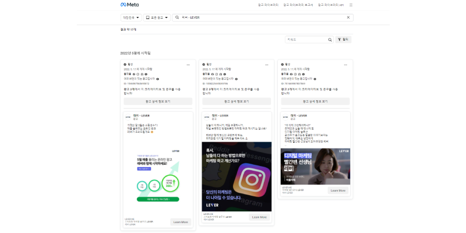466x233 pixels.
Task: Open 레버 - LEVER page name in green chart ad
Action: tap(141, 115)
